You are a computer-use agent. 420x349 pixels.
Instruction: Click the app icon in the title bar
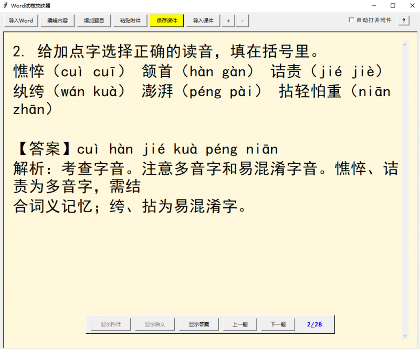[x=6, y=6]
